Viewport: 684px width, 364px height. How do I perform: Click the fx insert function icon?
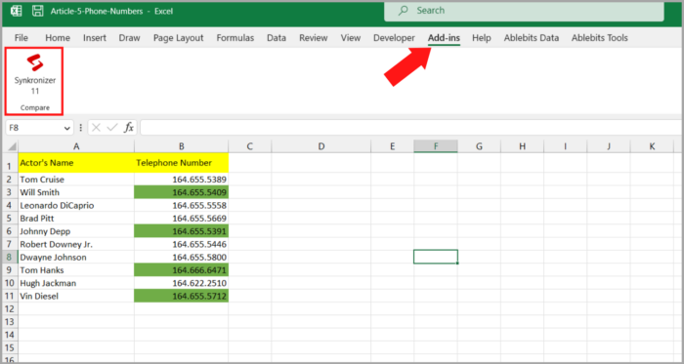[129, 128]
